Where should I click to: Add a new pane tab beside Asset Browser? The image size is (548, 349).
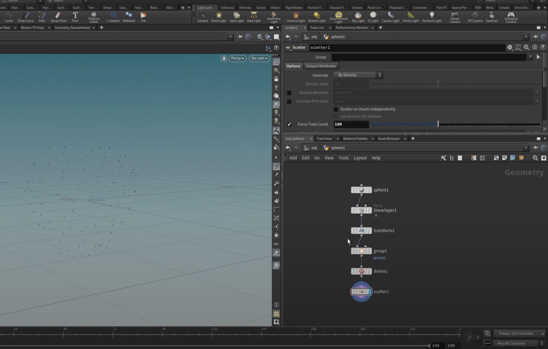[413, 139]
